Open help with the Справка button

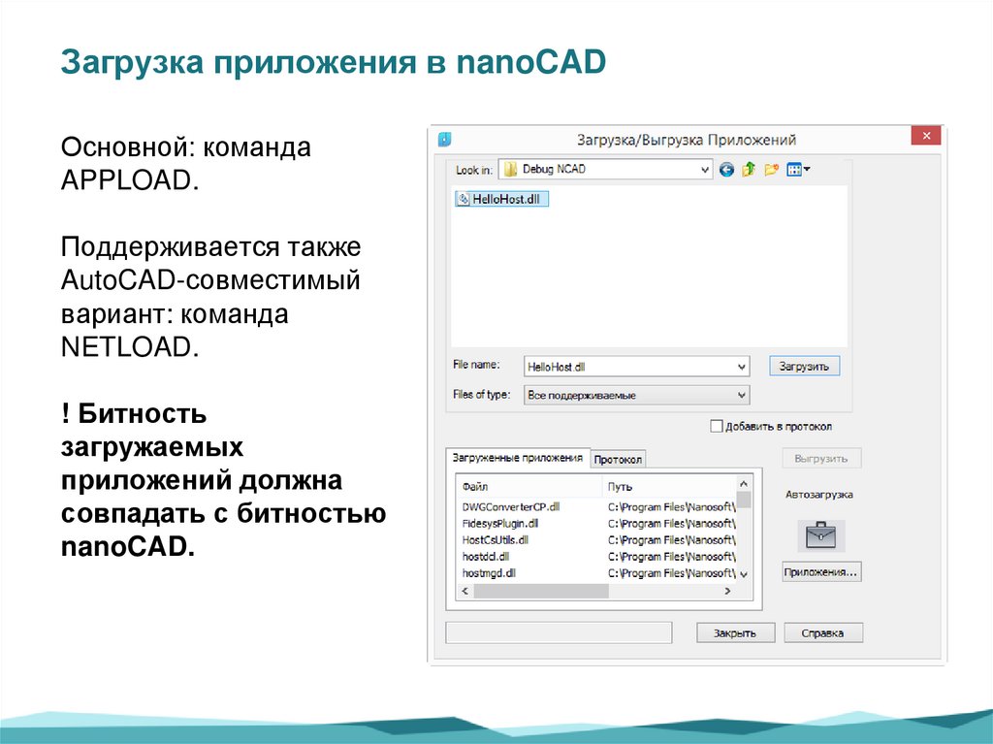[x=822, y=633]
